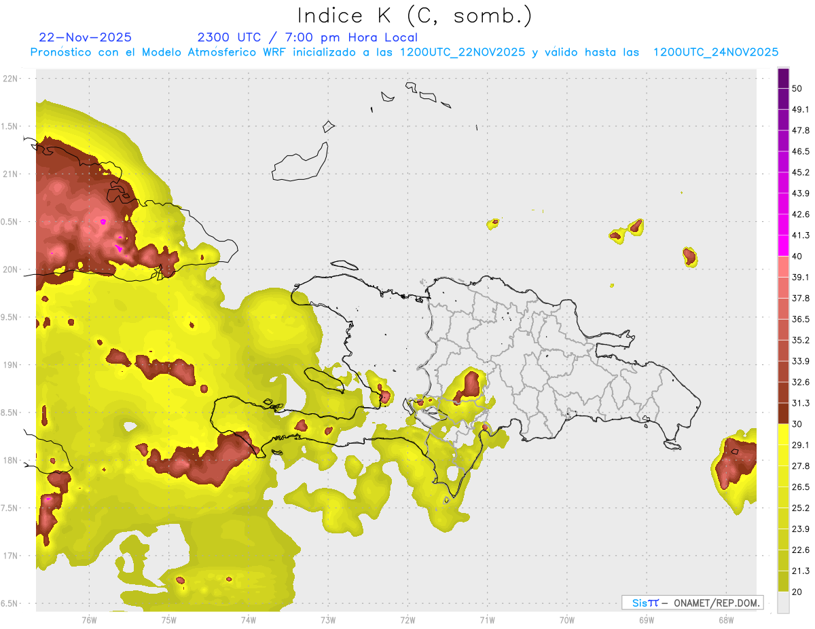
Task: Click the "72W" longitude label
Action: click(407, 620)
